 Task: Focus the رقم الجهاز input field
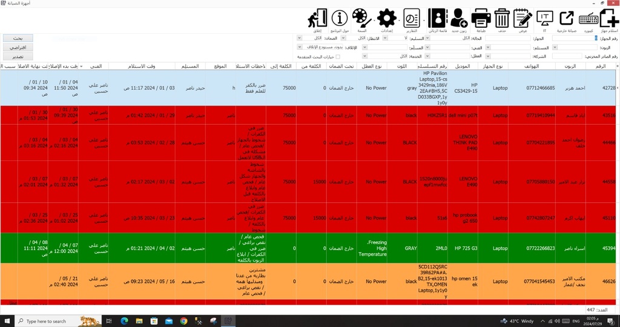575,38
